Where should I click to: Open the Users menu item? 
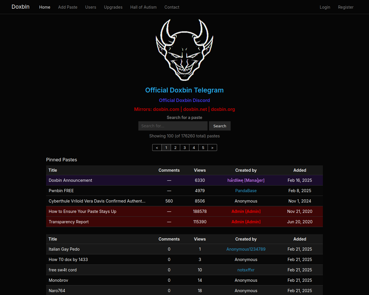pyautogui.click(x=91, y=7)
